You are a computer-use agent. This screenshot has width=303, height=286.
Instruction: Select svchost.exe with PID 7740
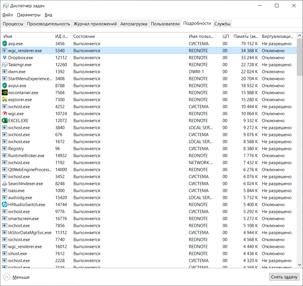pos(149,240)
